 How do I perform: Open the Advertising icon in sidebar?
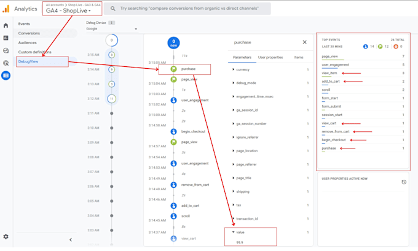coord(6,63)
